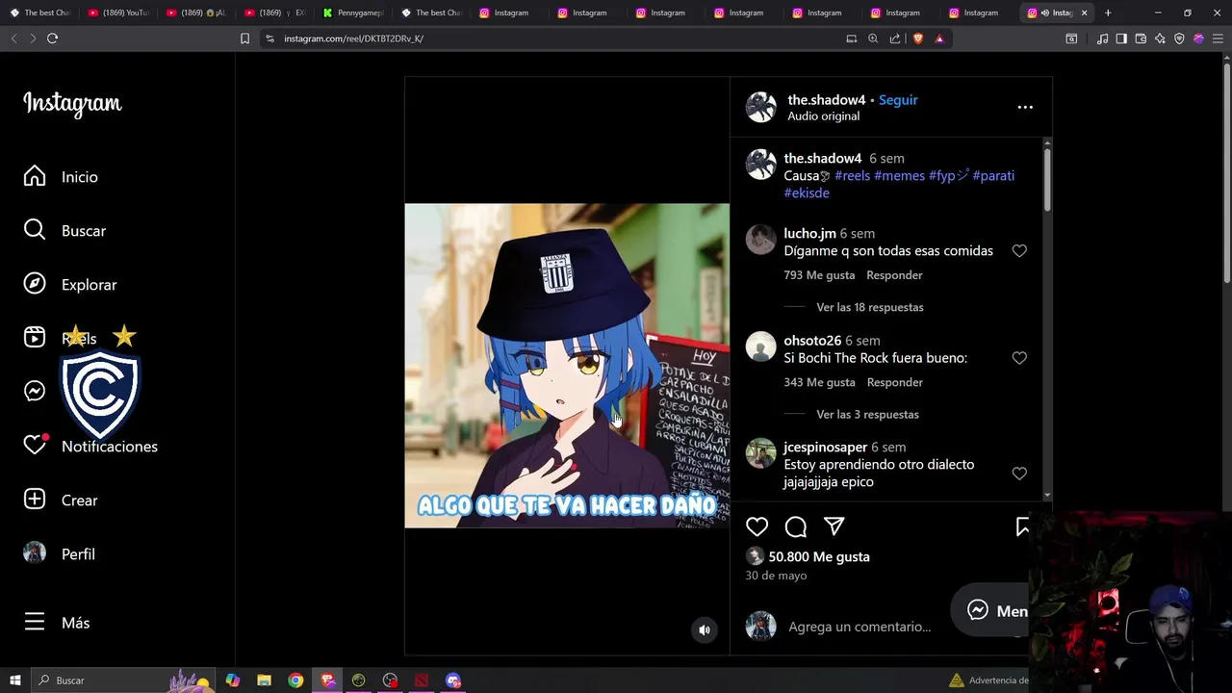Switch to first The best Cha tab
Viewport: 1232px width, 693px height.
click(x=39, y=13)
